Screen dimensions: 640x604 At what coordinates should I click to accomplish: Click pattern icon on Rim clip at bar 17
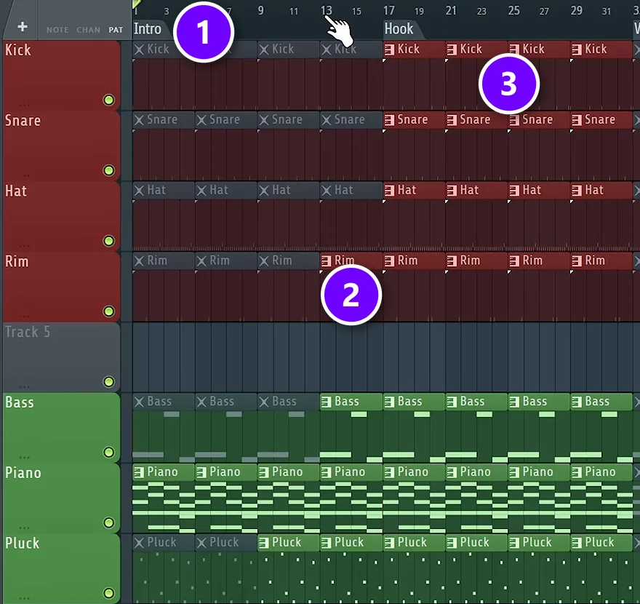[389, 261]
